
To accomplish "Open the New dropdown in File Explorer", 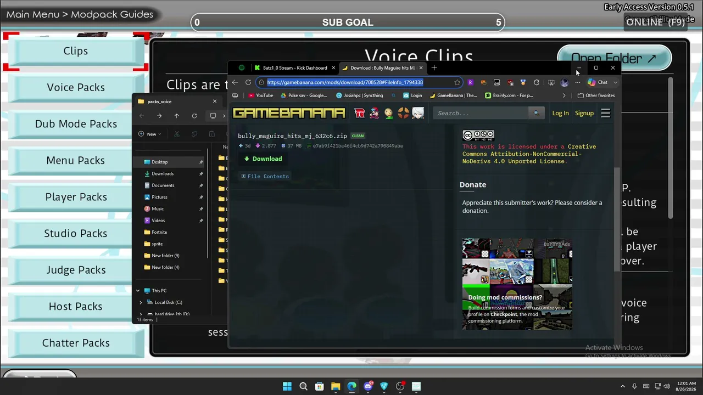I will [x=150, y=134].
